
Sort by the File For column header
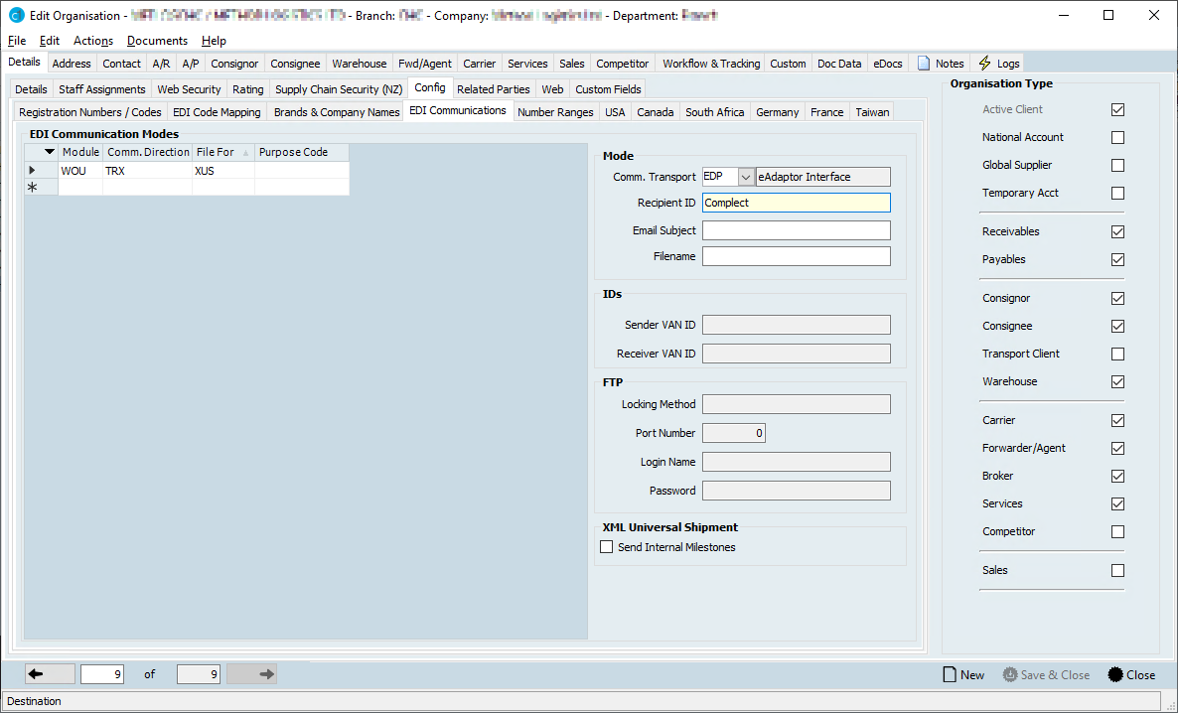click(x=216, y=152)
